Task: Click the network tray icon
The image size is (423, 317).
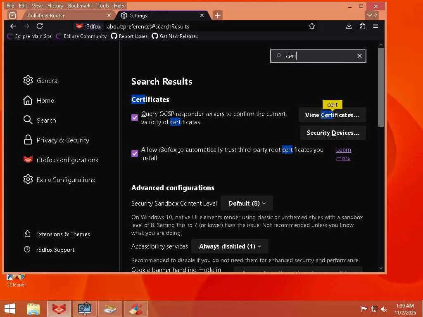Action: [x=374, y=309]
